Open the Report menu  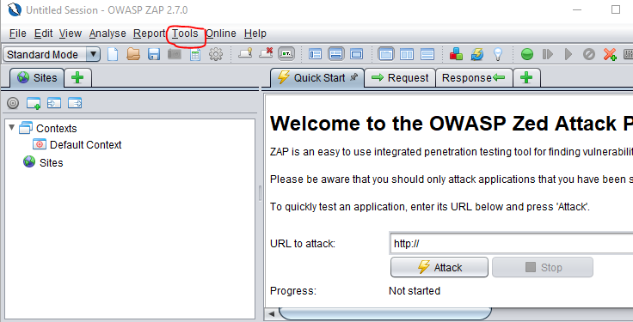[x=150, y=33]
